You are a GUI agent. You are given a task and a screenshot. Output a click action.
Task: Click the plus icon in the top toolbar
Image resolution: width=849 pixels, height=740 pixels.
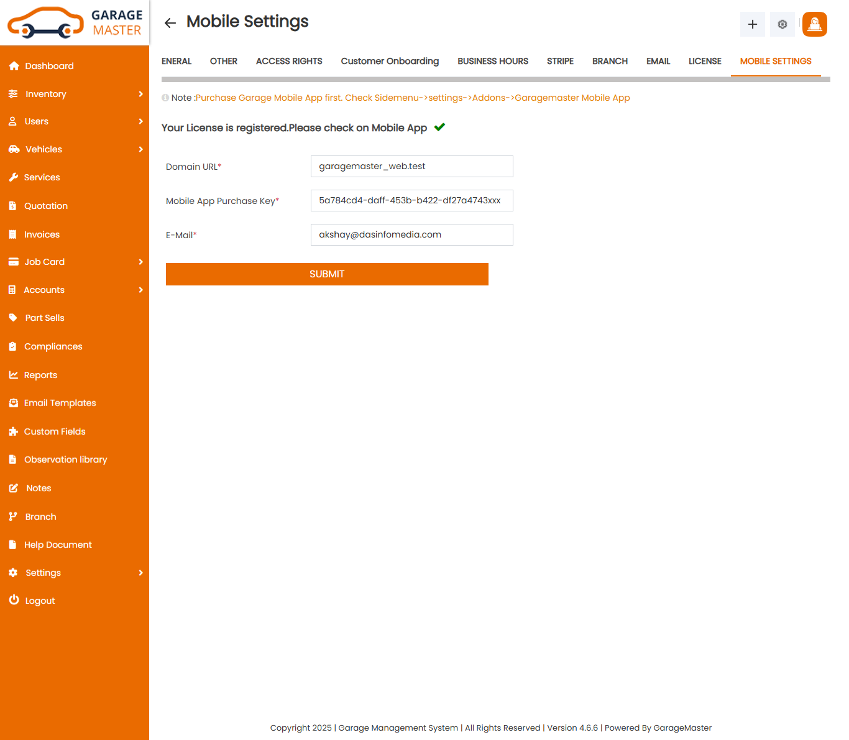[x=752, y=24]
